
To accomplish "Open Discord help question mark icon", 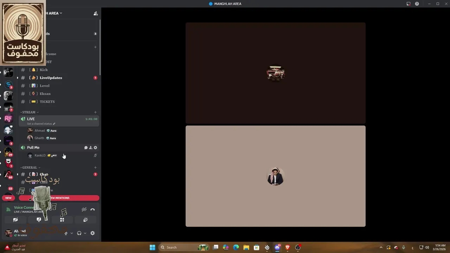I will 417,4.
